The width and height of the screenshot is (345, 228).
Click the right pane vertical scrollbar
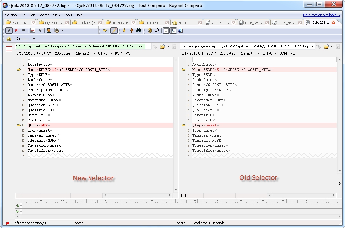(x=340, y=115)
